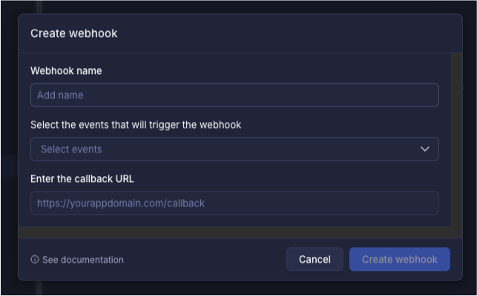Click the yourappdomain.com/callback placeholder text
The image size is (477, 296).
point(121,203)
